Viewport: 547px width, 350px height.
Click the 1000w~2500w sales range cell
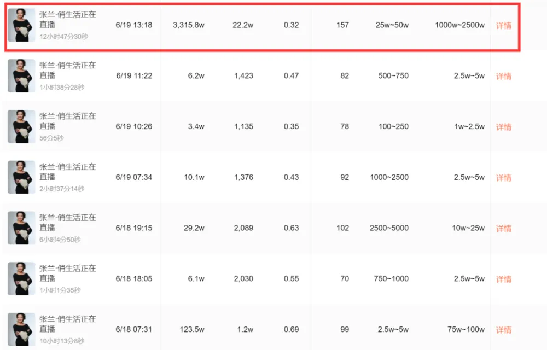[459, 25]
